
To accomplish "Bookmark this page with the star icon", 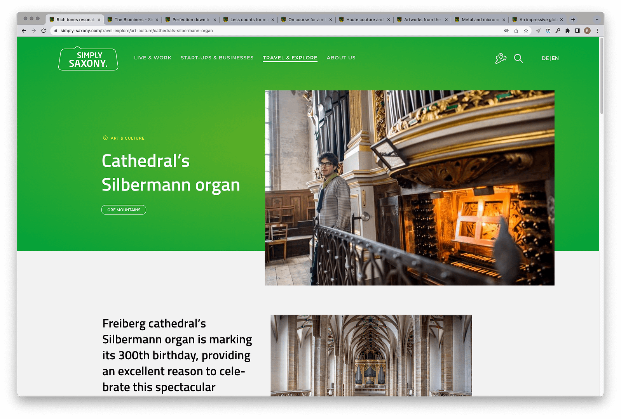I will point(526,31).
